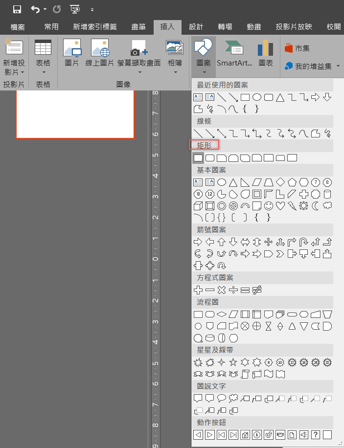Click the 圖片 insert picture button
The width and height of the screenshot is (344, 448).
coord(72,53)
